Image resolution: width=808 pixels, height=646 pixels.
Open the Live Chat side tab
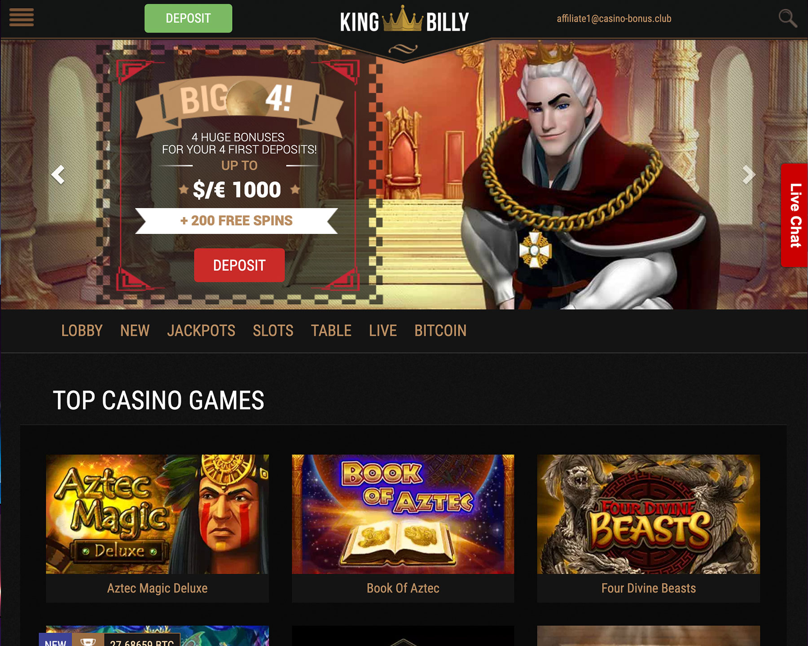795,215
